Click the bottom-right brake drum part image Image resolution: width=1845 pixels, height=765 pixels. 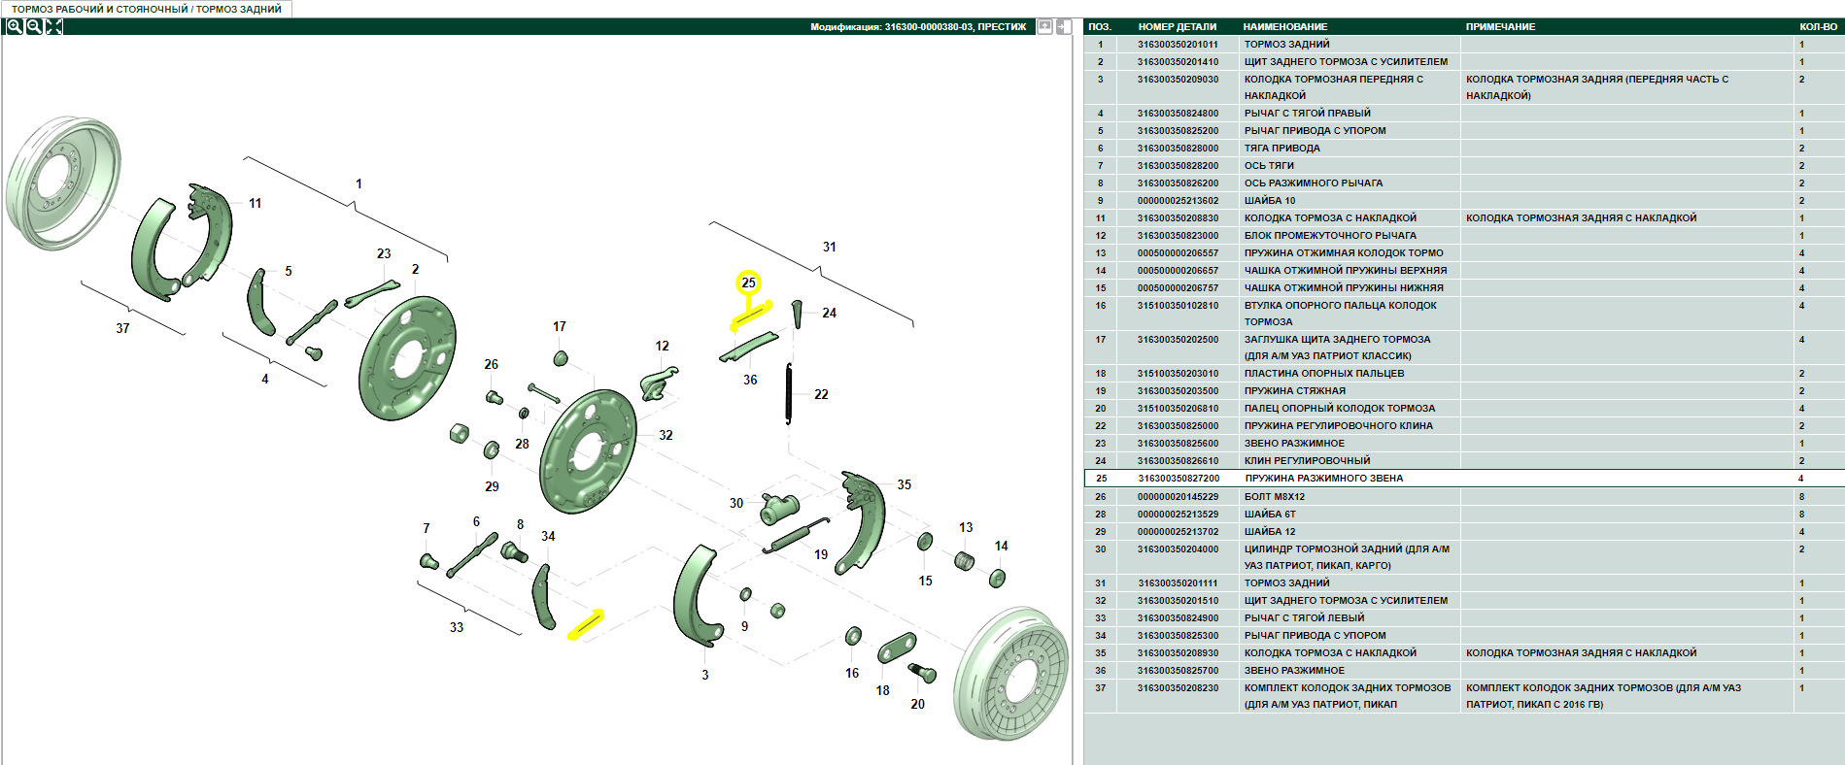[1010, 673]
